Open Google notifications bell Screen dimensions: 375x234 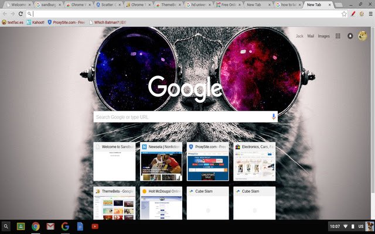click(350, 36)
